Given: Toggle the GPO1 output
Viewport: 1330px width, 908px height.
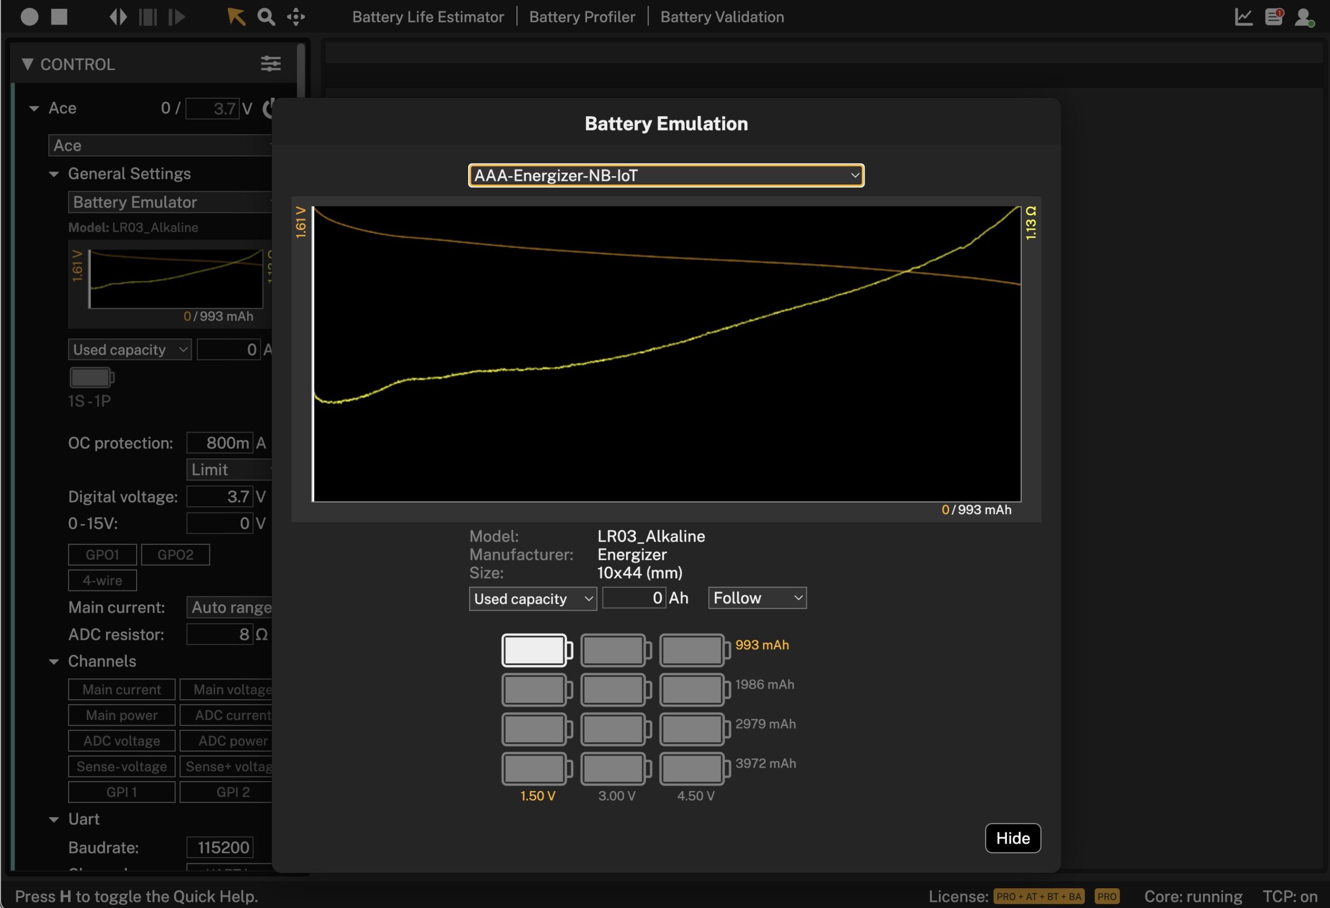Looking at the screenshot, I should pos(102,554).
